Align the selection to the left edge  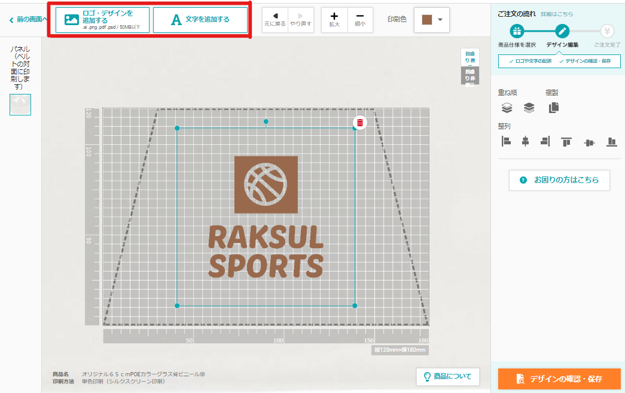coord(506,141)
